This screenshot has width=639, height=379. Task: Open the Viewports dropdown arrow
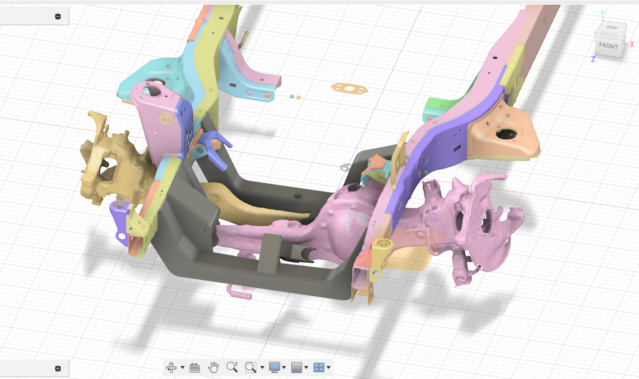(328, 368)
